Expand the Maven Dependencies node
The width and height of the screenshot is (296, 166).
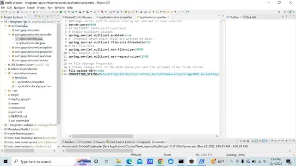(6, 69)
